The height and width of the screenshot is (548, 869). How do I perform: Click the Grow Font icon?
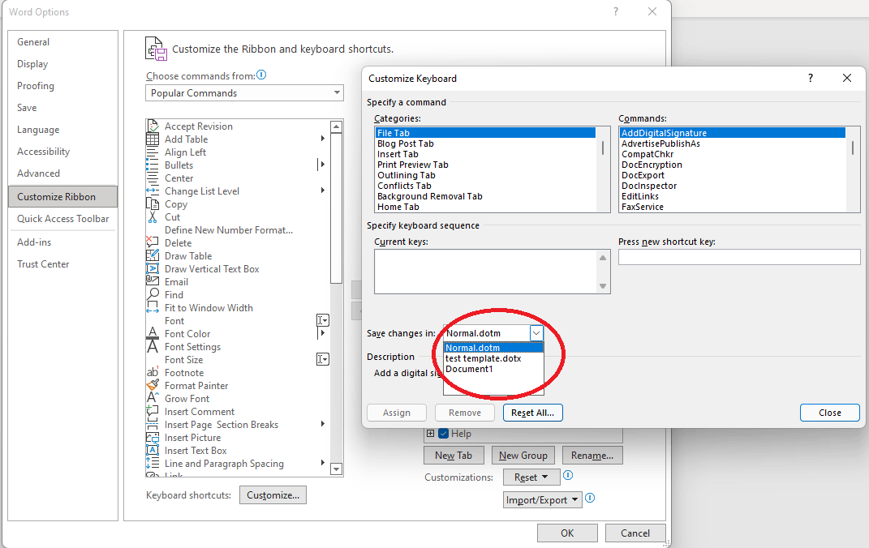[153, 398]
